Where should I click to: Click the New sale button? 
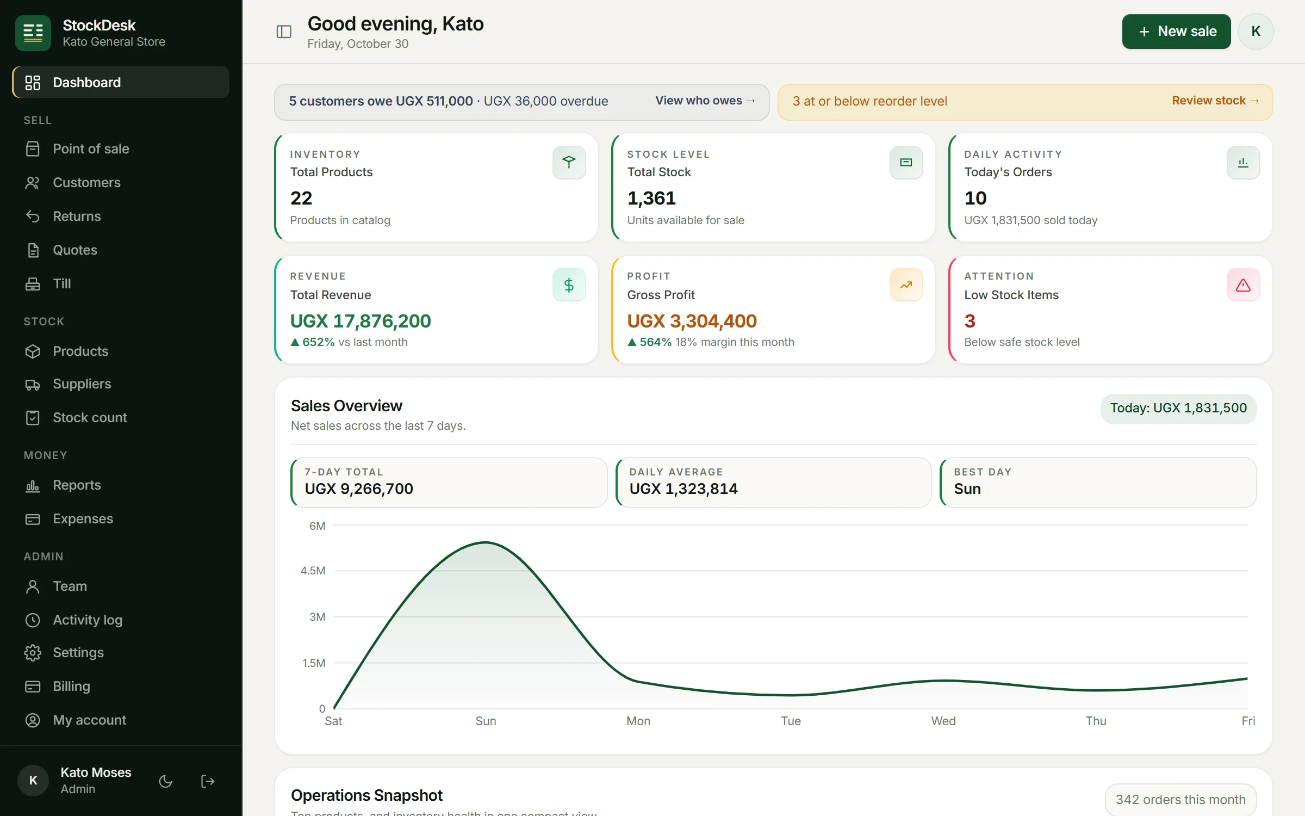pyautogui.click(x=1176, y=32)
